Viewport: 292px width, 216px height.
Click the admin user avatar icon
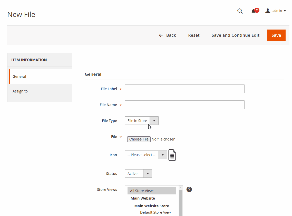[x=268, y=11]
